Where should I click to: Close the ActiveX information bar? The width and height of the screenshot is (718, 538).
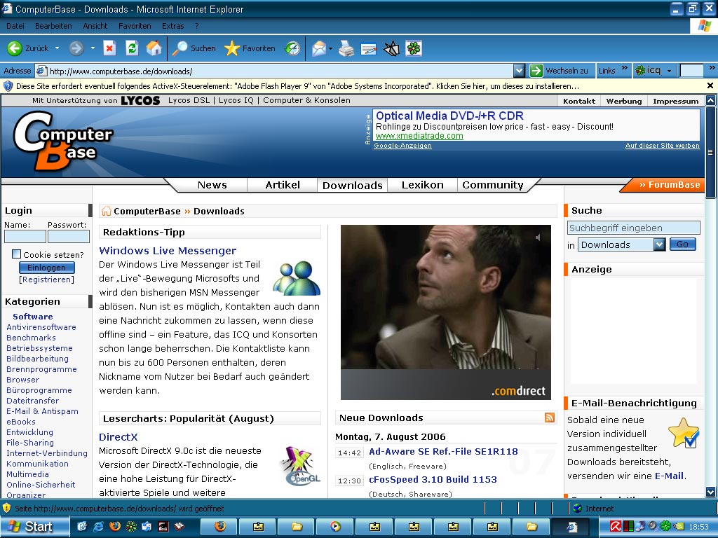tap(710, 85)
